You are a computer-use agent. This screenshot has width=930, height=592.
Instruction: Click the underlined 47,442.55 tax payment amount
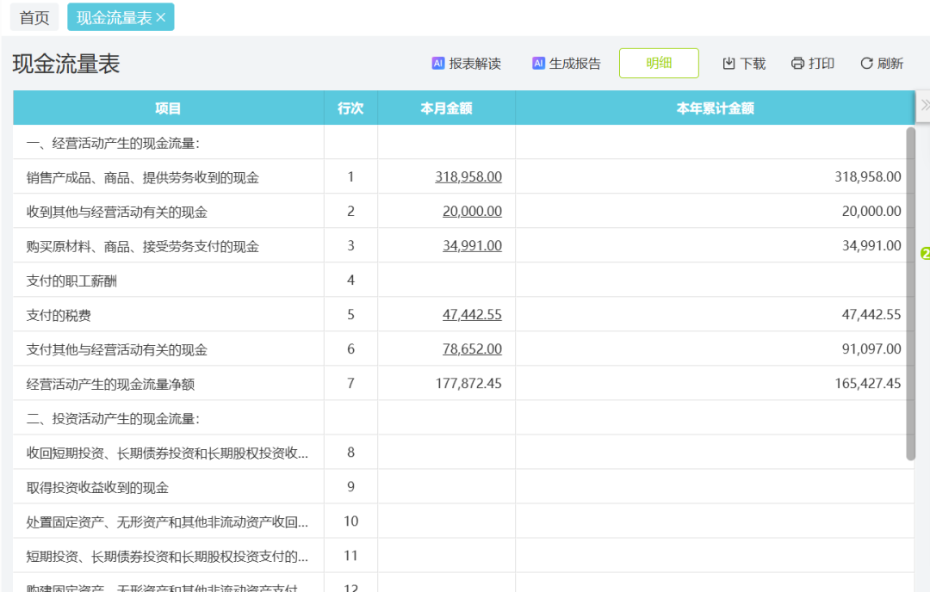point(473,314)
